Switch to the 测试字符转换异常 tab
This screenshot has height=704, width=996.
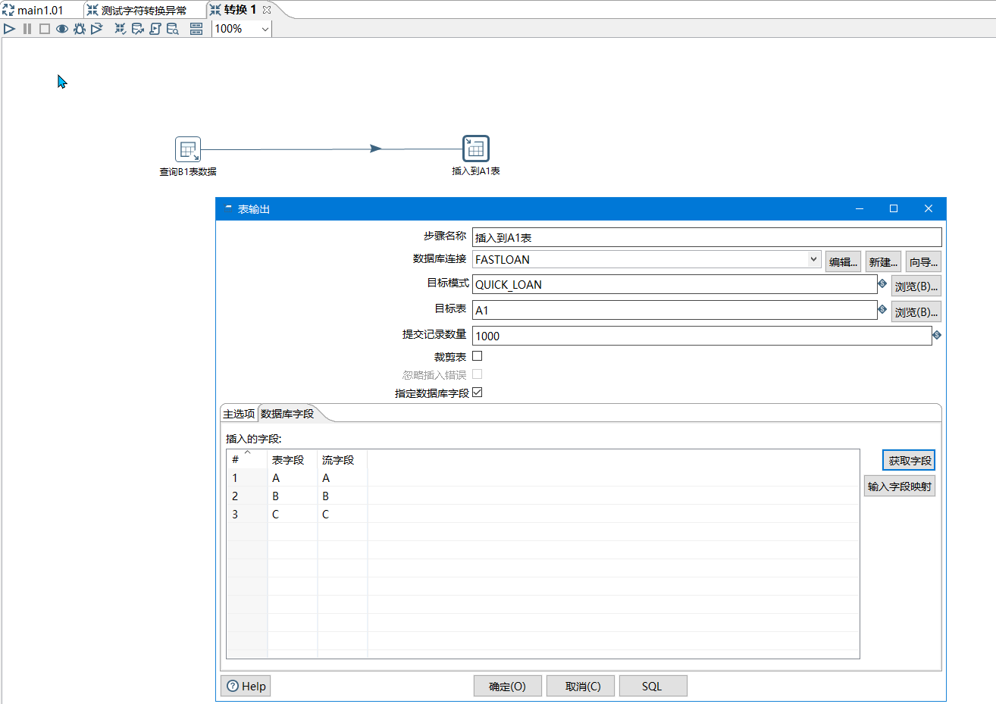click(144, 11)
